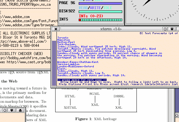
Task: Click /=search in the Lynx command bar
Action: (136, 84)
